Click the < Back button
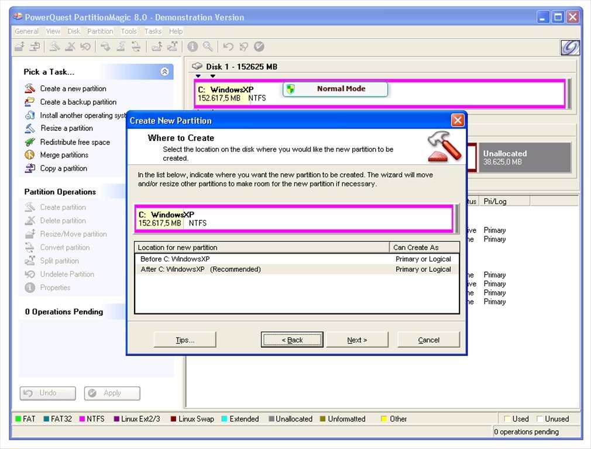The width and height of the screenshot is (591, 449). [292, 340]
